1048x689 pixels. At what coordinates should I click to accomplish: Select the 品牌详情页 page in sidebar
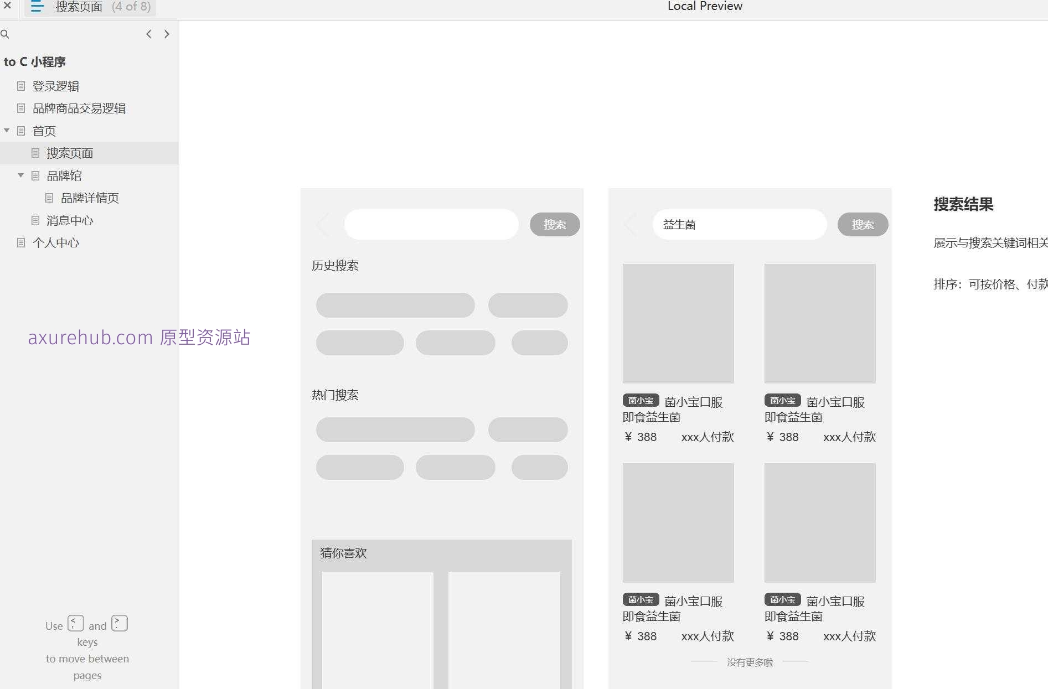[89, 198]
